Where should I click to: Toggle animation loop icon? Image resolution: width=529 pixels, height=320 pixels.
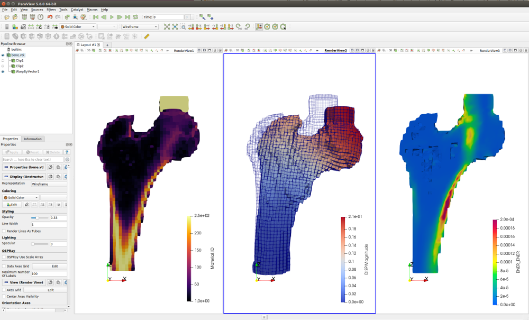point(135,17)
